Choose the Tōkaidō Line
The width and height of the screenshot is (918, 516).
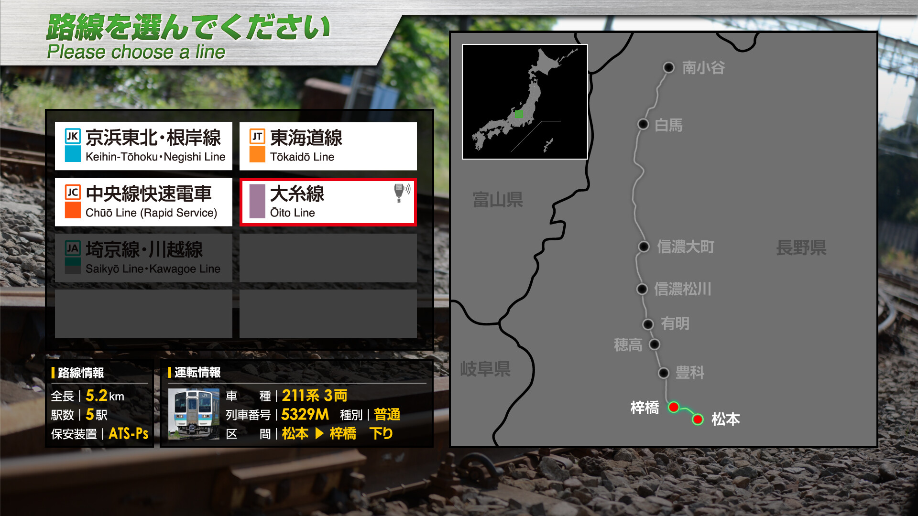[x=328, y=146]
